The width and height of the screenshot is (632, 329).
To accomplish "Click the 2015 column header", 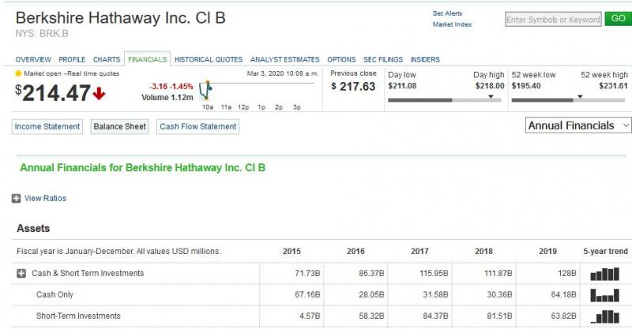I will click(292, 251).
